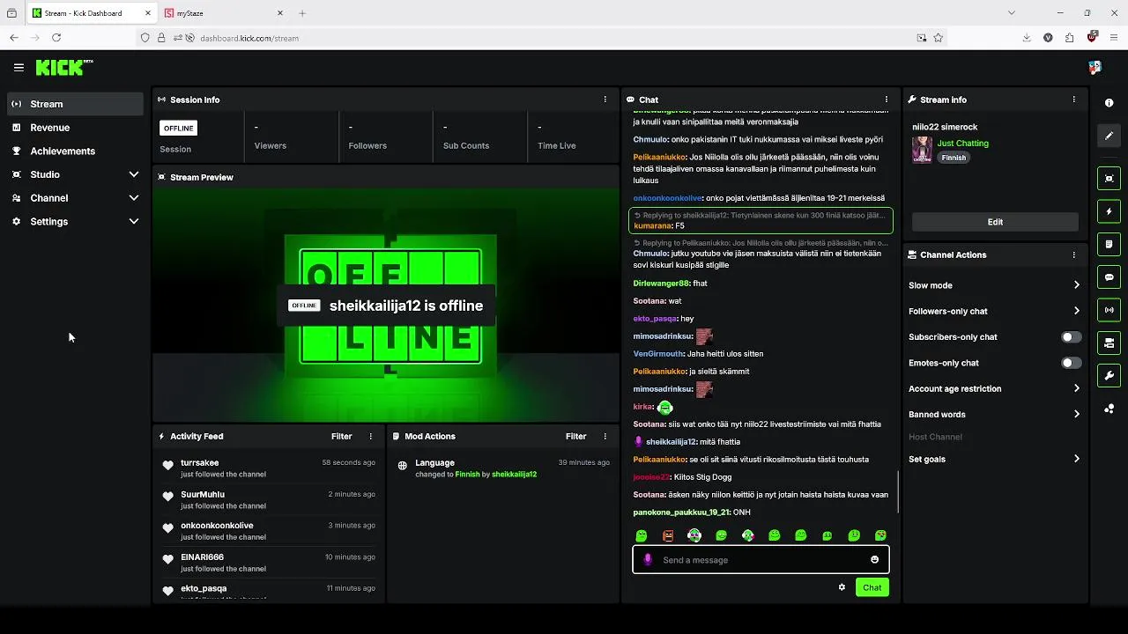Open the Firefox downloads panel
1128x634 pixels.
coord(1027,38)
